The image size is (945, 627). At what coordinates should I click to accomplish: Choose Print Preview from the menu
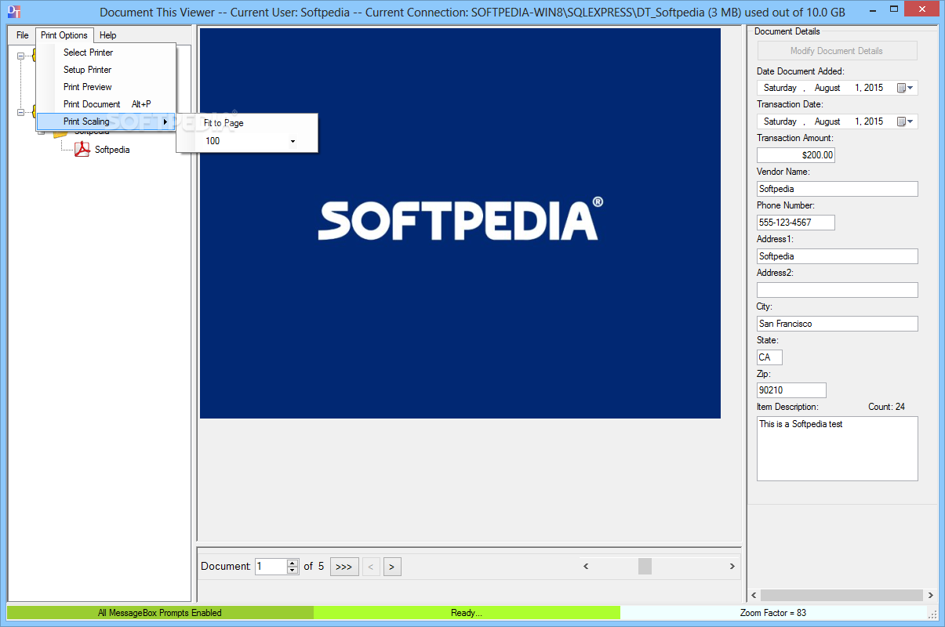point(106,87)
